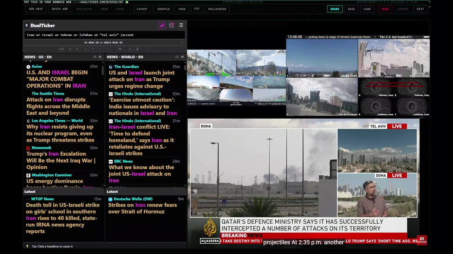The height and width of the screenshot is (254, 453).
Task: Click the Deutsche Welle source logo icon
Action: 110,199
